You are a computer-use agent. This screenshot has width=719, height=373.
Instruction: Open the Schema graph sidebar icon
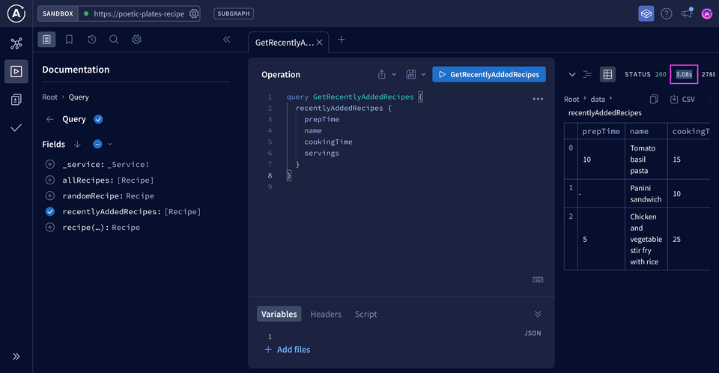[x=16, y=43]
